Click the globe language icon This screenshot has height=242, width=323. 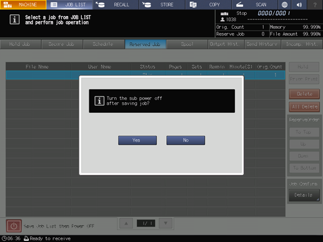click(x=284, y=4)
